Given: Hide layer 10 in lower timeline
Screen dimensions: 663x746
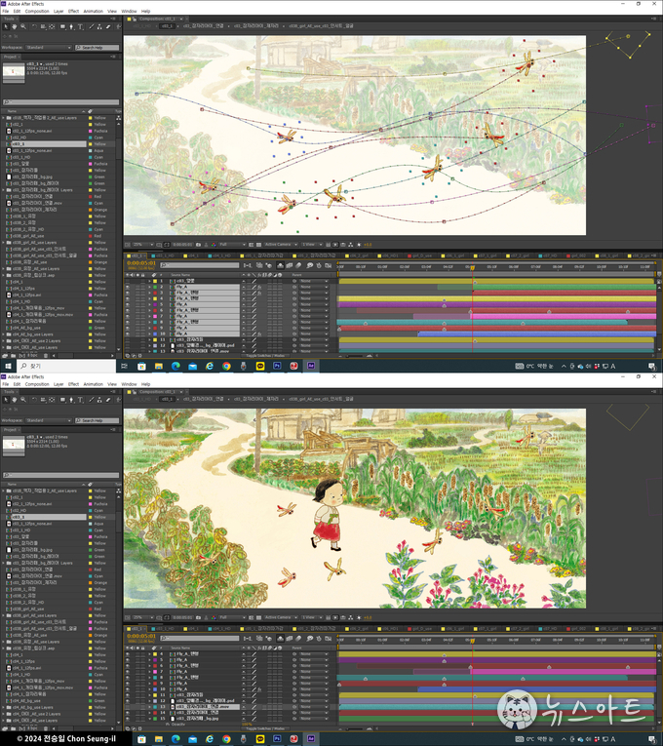Looking at the screenshot, I should click(x=128, y=688).
